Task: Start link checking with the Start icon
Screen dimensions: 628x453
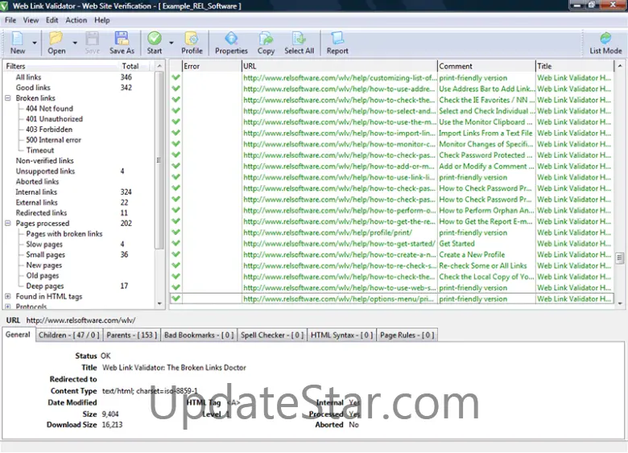Action: pyautogui.click(x=155, y=39)
